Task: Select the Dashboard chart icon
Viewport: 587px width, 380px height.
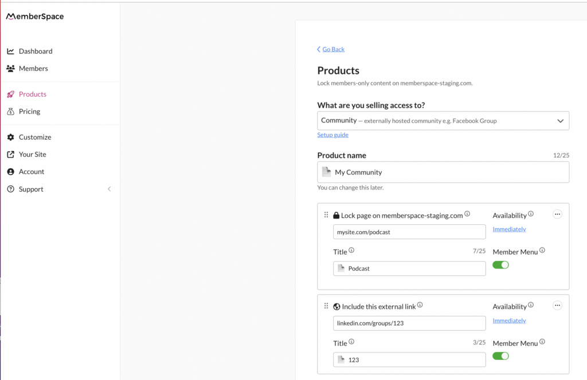Action: pos(11,51)
